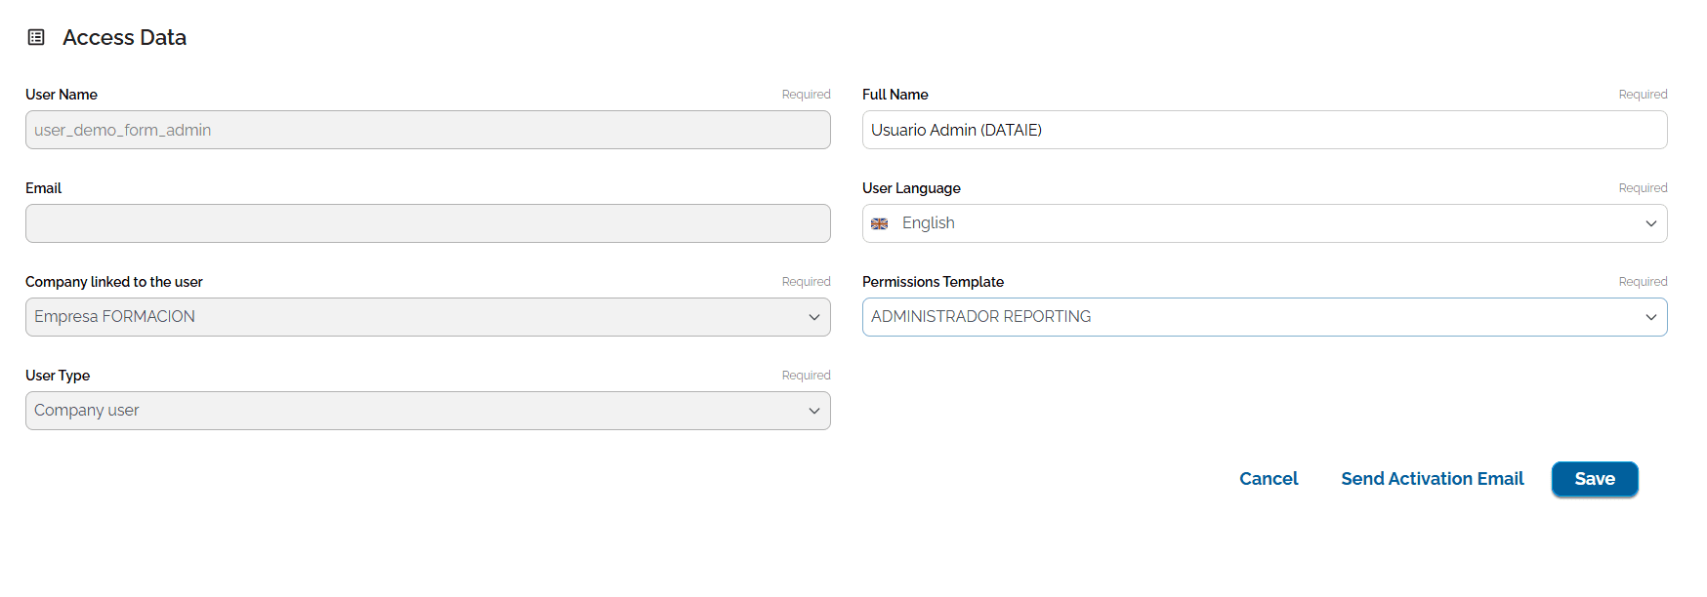The width and height of the screenshot is (1707, 597).
Task: Click the UK flag icon in User Language
Action: coord(879,223)
